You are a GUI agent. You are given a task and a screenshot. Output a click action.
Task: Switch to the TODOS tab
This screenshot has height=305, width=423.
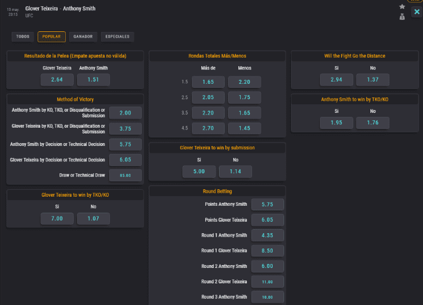click(23, 36)
